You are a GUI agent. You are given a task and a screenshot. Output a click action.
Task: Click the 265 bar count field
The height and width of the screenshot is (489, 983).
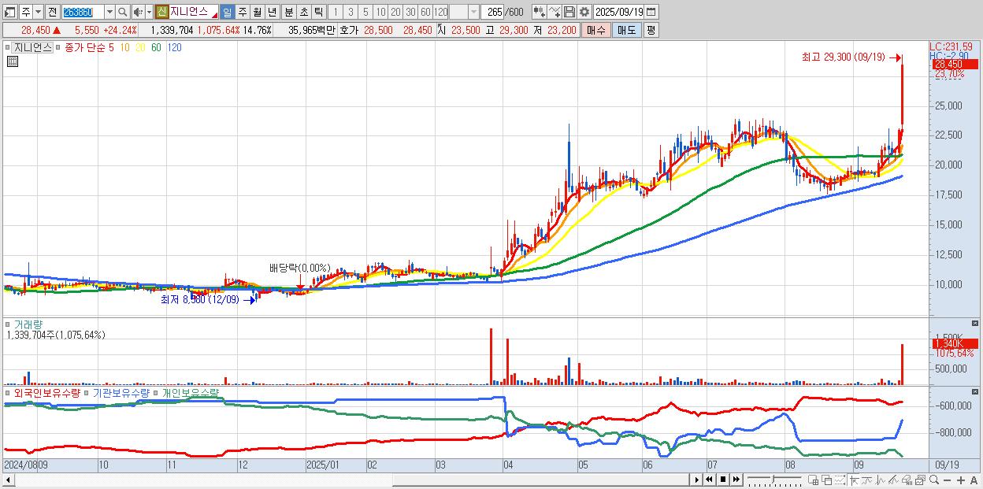tap(493, 12)
